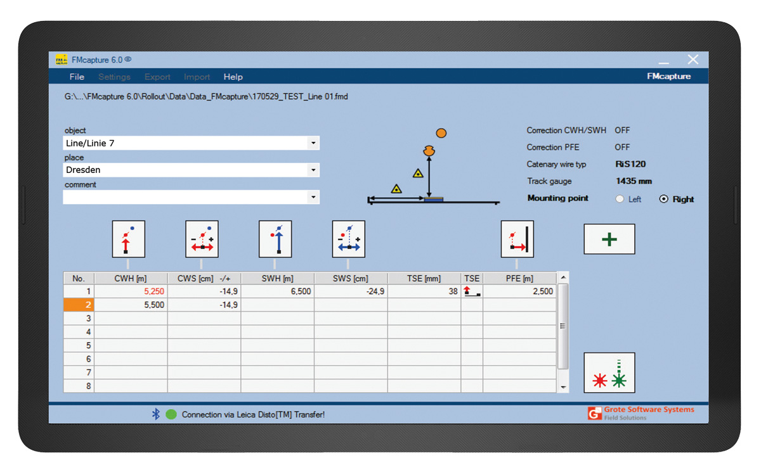Start contact wire stagger (CWS) measurement
The image size is (761, 472).
[x=202, y=239]
